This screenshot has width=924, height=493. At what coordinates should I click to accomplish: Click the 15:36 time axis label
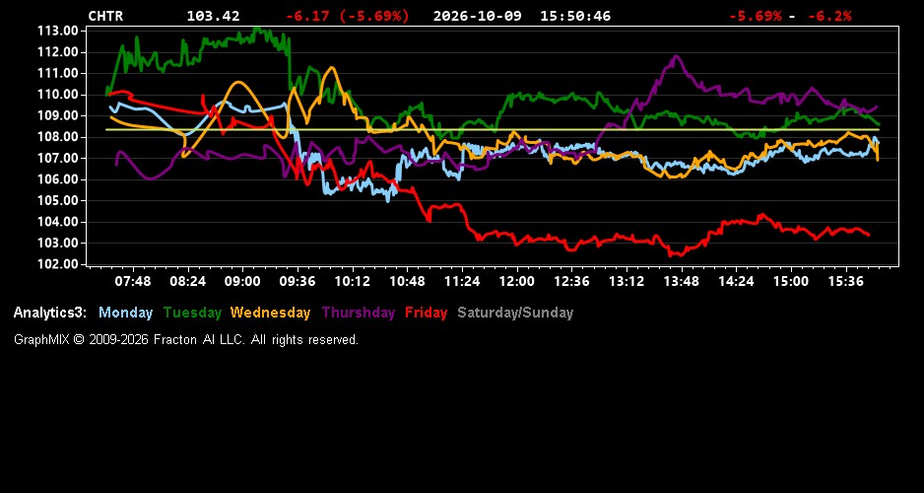pos(845,281)
